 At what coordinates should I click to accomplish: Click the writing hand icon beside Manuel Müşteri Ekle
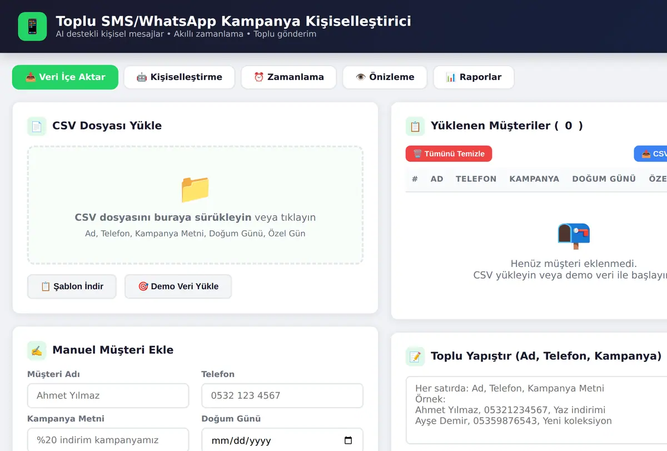[37, 350]
